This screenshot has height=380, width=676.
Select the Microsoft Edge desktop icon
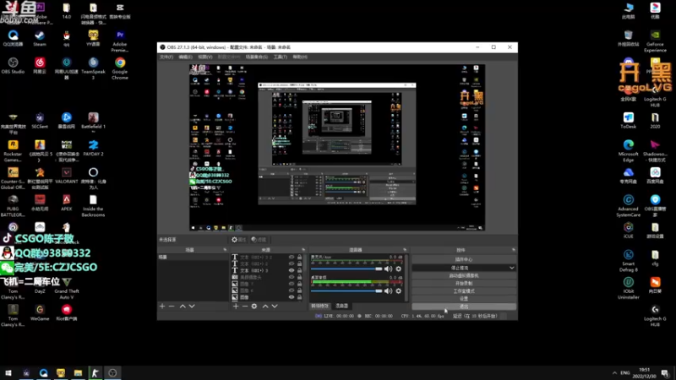[628, 151]
